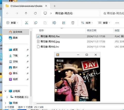The height and width of the screenshot is (110, 124).
Task: Go back with the left arrow
Action: (8, 13)
